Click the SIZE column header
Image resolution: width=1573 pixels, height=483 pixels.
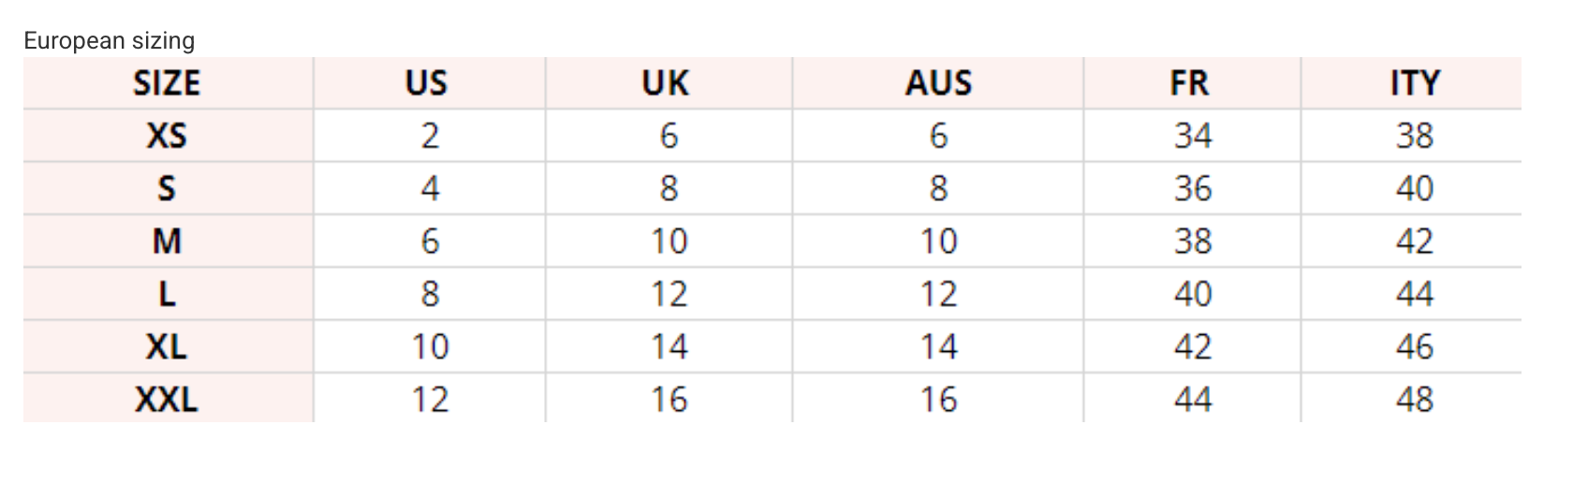167,83
